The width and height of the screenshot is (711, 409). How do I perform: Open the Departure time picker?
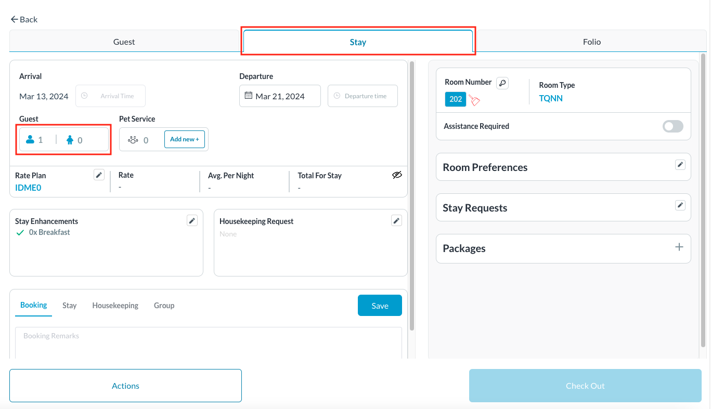click(x=363, y=96)
